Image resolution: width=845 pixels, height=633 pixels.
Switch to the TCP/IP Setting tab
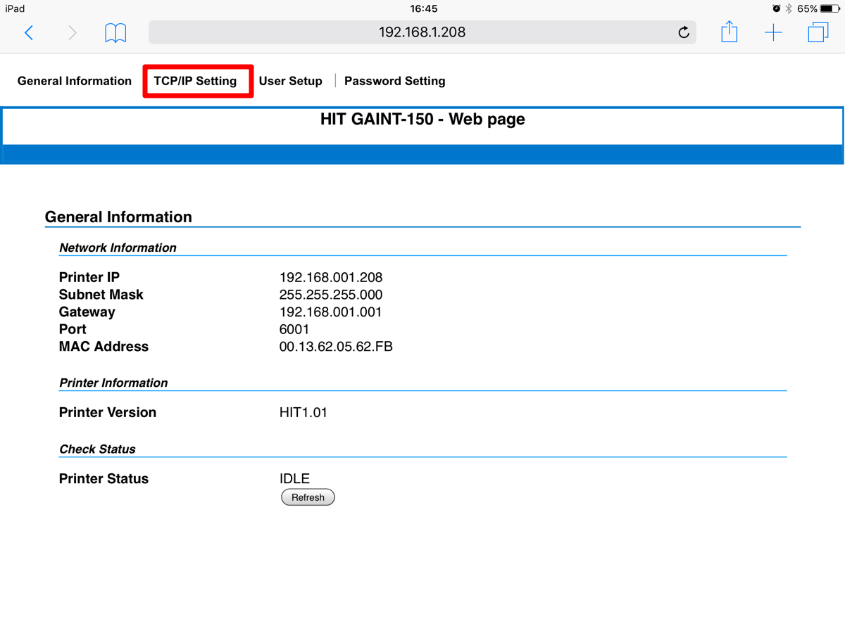point(196,81)
